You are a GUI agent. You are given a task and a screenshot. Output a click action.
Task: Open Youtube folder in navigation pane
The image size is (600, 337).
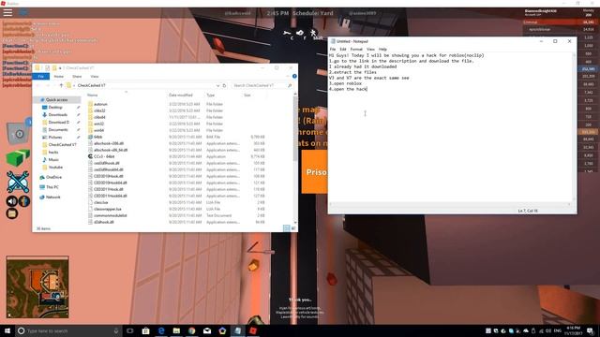point(55,168)
